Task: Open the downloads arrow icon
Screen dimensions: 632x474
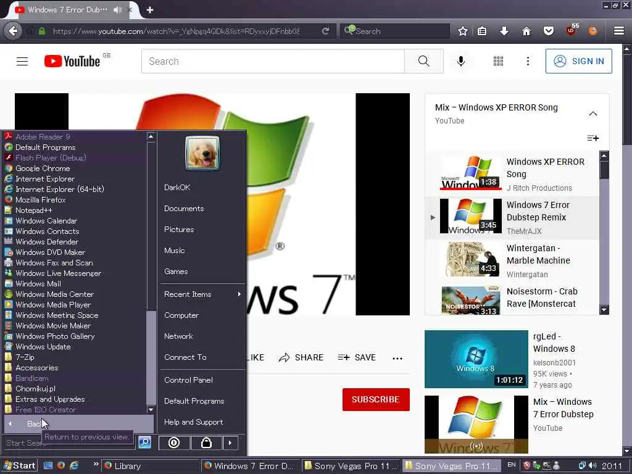Action: (x=504, y=31)
